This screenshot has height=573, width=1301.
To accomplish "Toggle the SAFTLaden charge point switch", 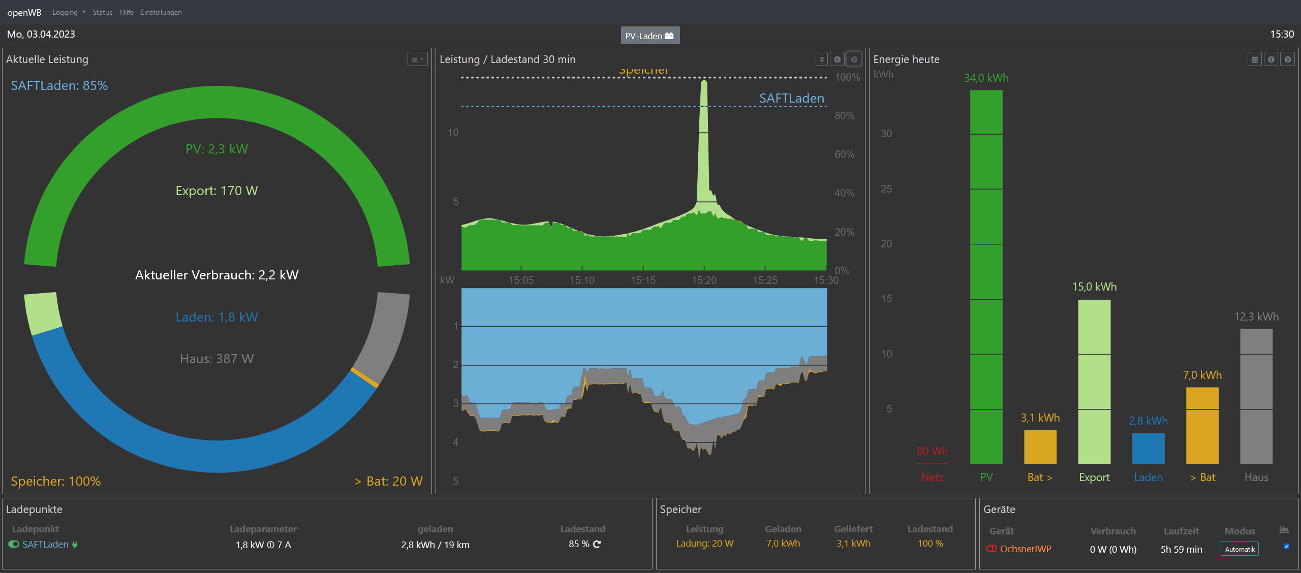I will coord(14,544).
